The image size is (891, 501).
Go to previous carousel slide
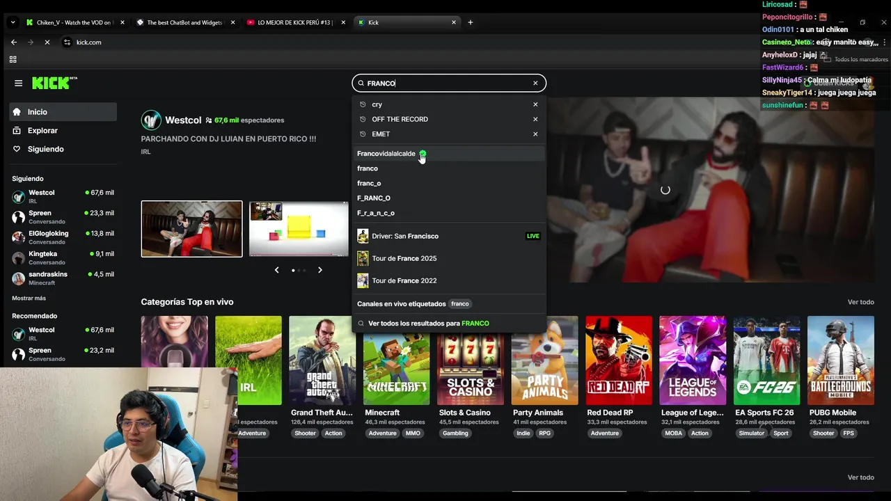[276, 270]
